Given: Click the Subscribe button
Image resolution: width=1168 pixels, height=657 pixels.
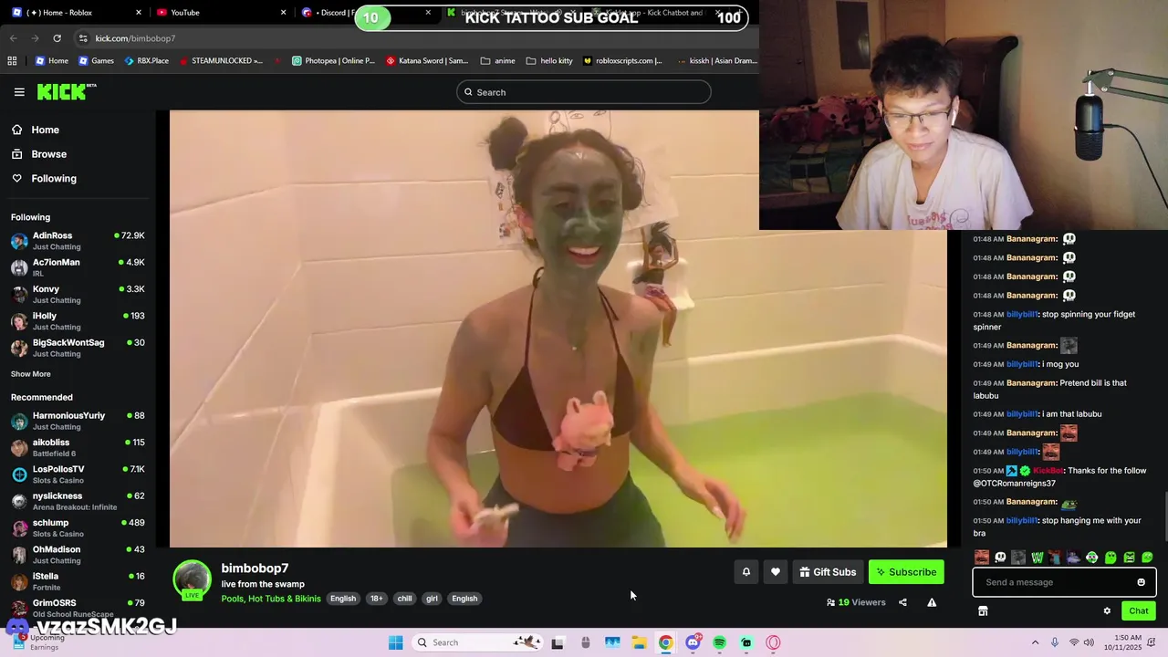Looking at the screenshot, I should point(906,572).
